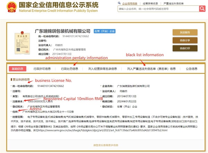
Task: Open the 列入严重违法失信名单（黑名单）信息 tab
Action: [151, 69]
